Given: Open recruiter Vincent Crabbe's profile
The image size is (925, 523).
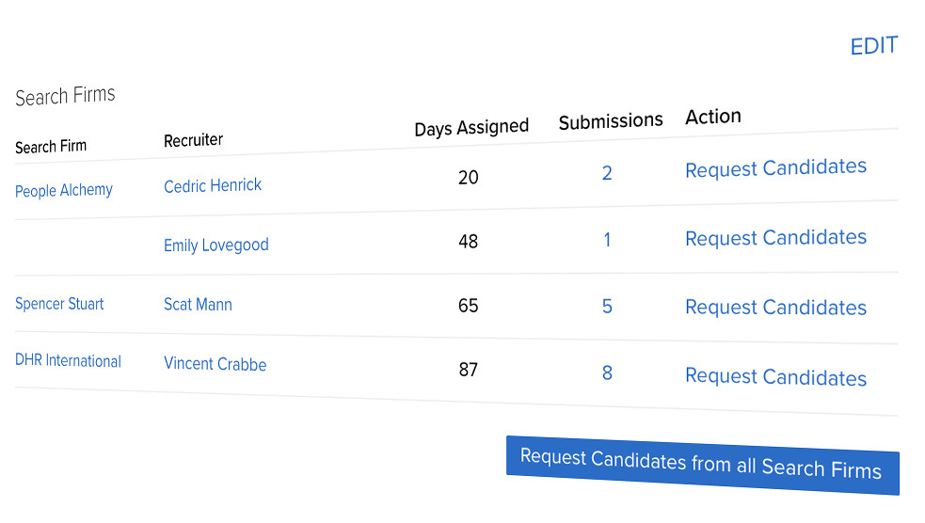Looking at the screenshot, I should (215, 364).
